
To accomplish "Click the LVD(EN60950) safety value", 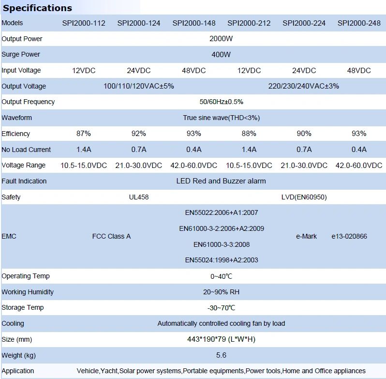I will click(304, 197).
